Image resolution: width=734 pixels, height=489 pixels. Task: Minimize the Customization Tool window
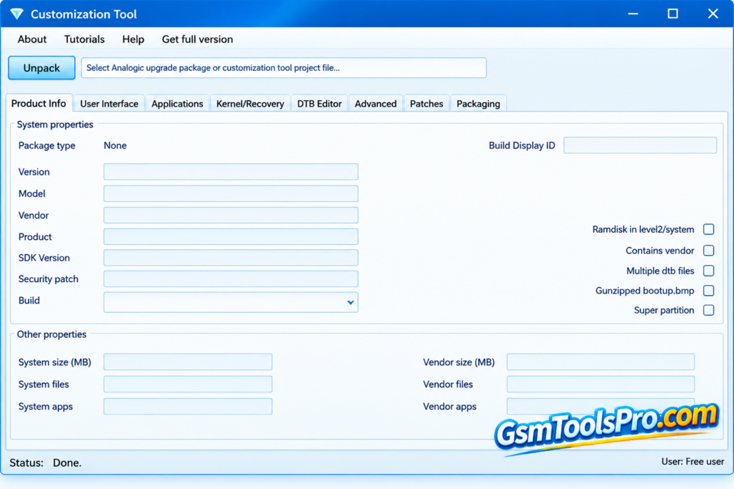[633, 14]
